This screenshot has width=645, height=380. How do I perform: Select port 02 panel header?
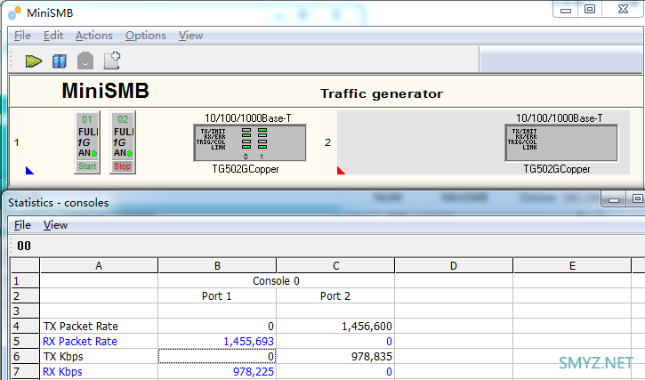pyautogui.click(x=123, y=119)
